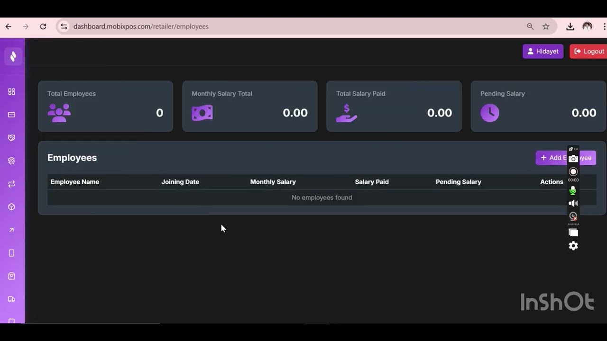Screen dimensions: 607x341
Task: Open the handshake icon in sidebar
Action: pos(12,138)
